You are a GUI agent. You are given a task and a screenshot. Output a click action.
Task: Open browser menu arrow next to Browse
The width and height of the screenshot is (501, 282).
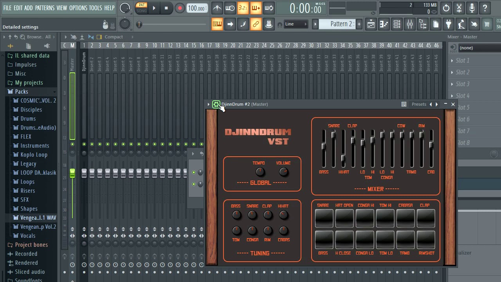pos(4,37)
